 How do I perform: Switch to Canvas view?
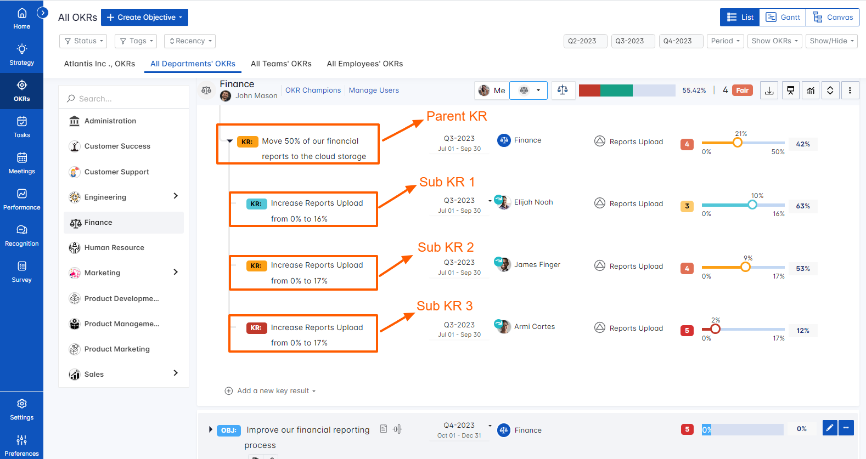[833, 18]
